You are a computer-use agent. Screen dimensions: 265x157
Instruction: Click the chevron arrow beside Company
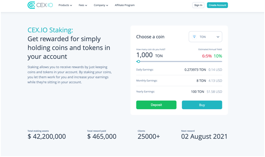107,5
